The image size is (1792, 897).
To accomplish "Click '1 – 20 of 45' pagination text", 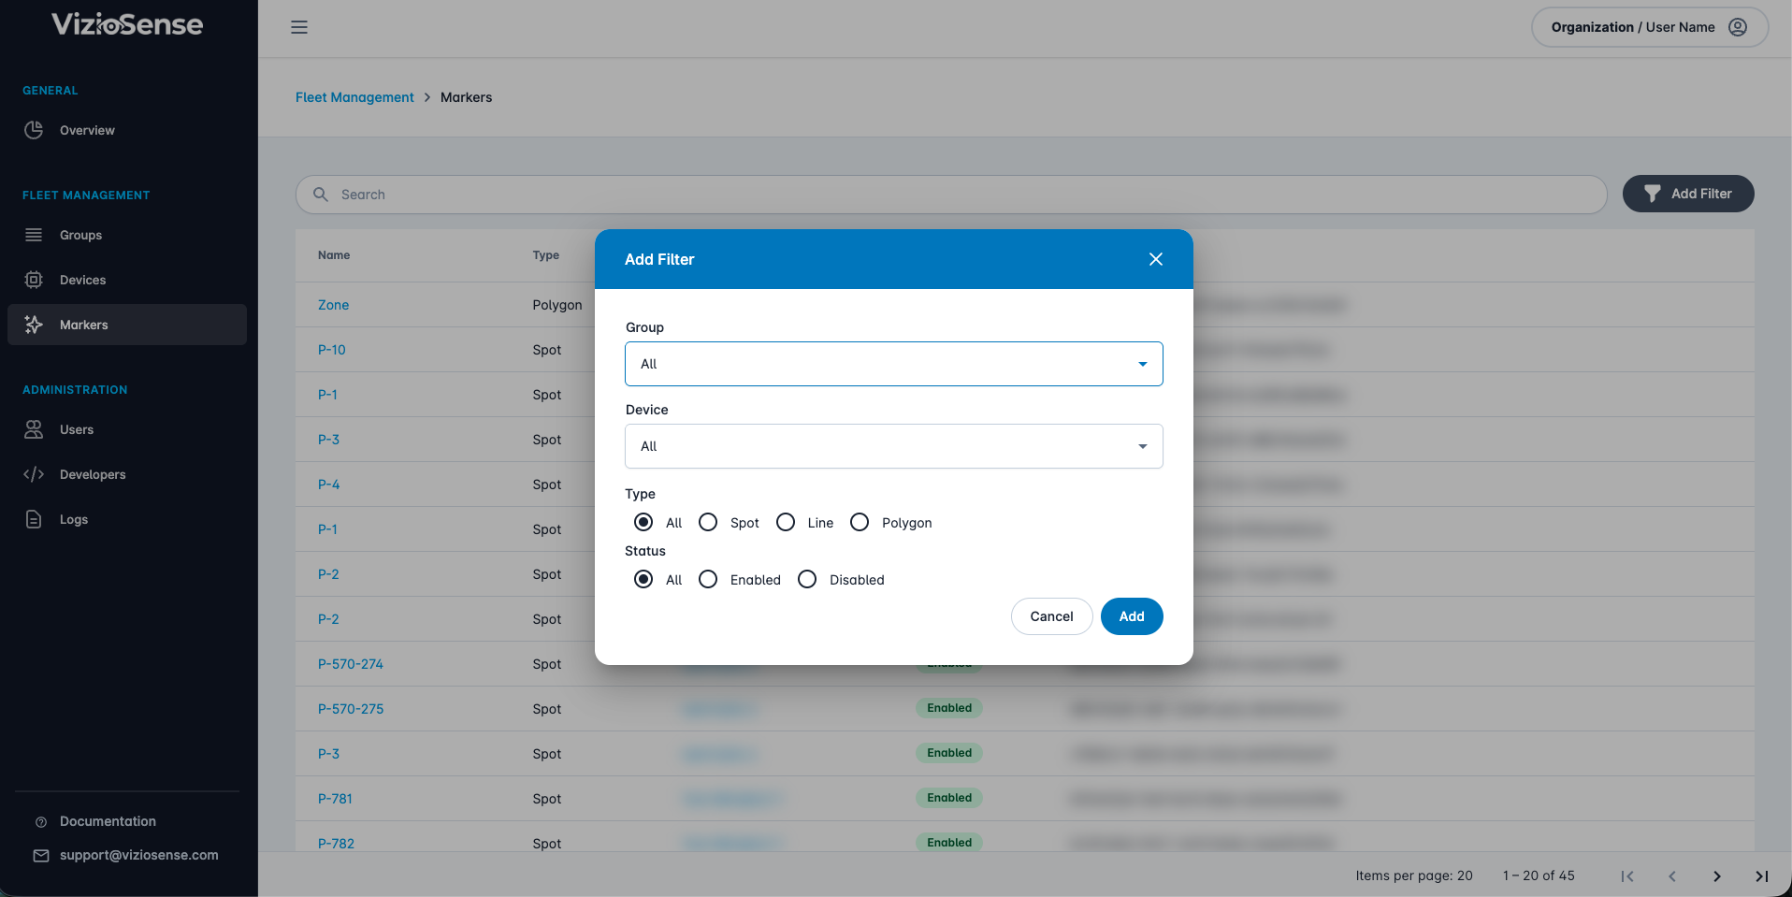I will pyautogui.click(x=1539, y=875).
